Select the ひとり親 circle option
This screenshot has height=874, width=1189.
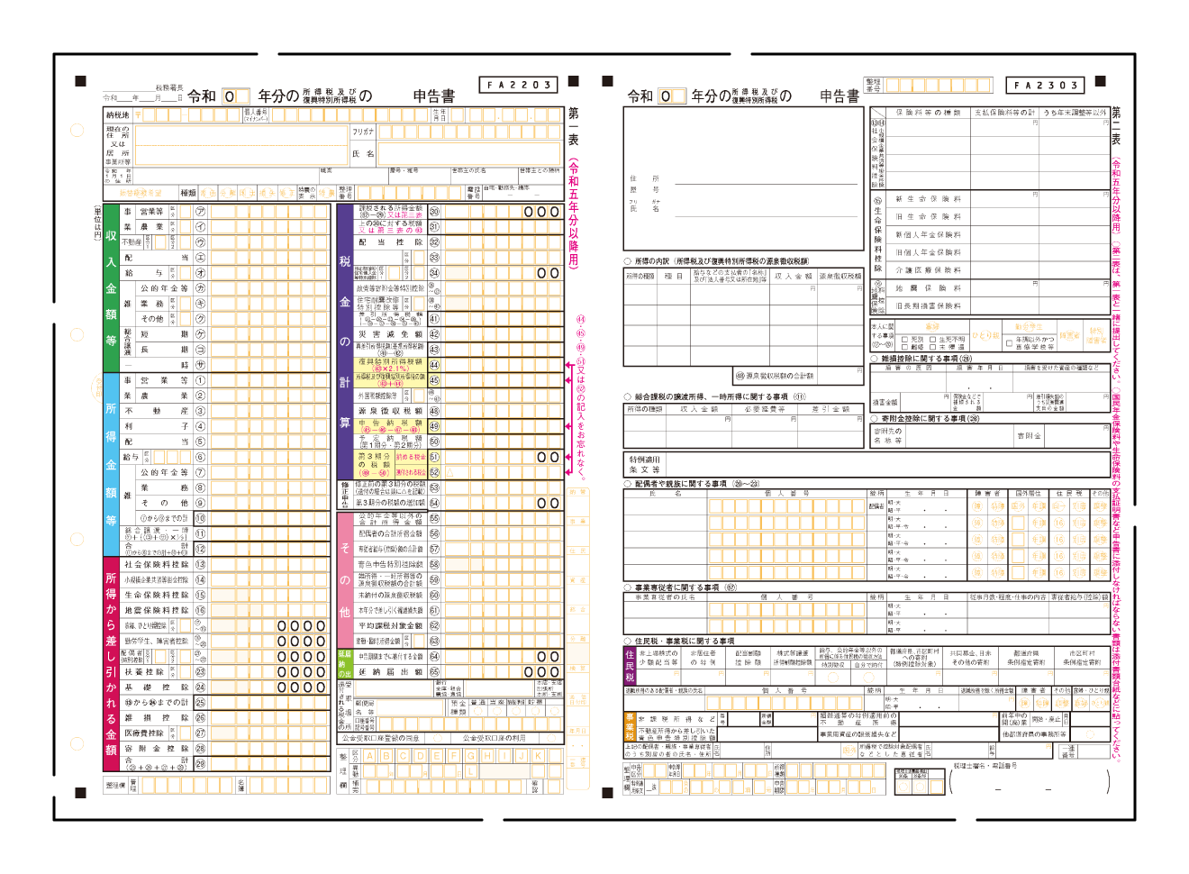point(985,335)
